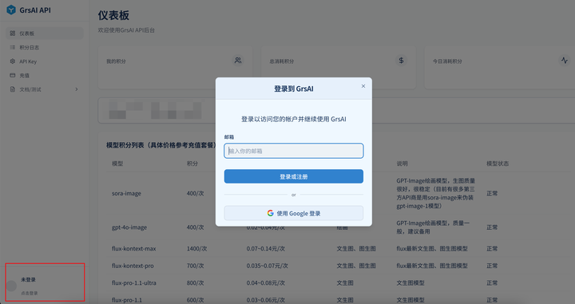Screen dimensions: 575x304
Task: Click the document icon beside 文档/测试
Action: point(13,89)
